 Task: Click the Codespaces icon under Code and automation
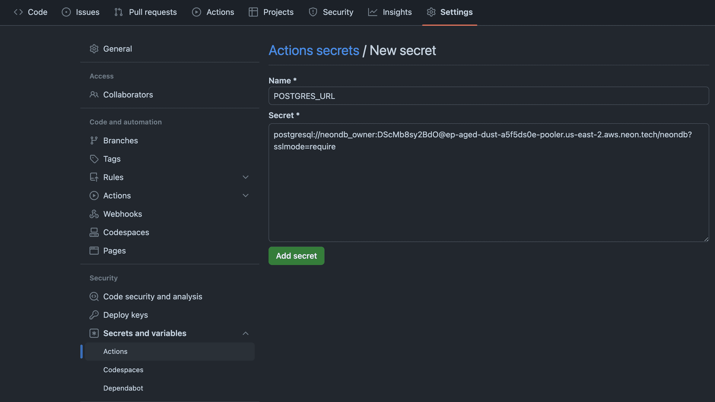[94, 232]
